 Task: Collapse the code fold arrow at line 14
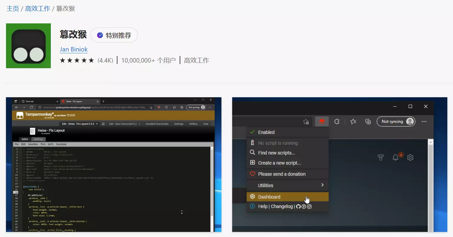tap(19, 187)
